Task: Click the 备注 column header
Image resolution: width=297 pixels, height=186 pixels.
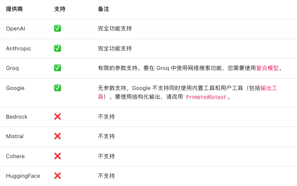Action: [103, 9]
